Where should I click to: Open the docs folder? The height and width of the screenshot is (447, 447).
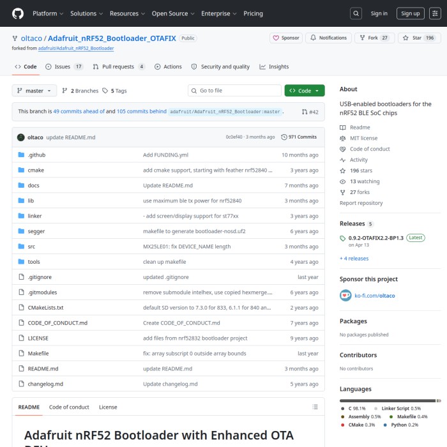33,185
